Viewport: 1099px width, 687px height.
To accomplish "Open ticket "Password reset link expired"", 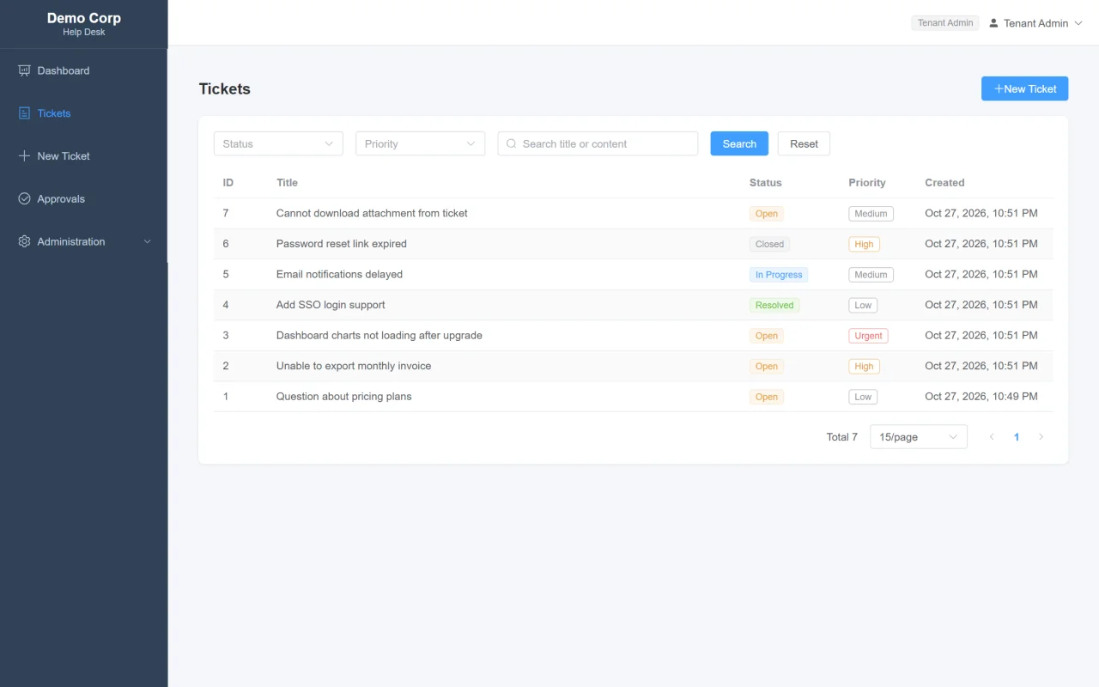I will pos(341,244).
